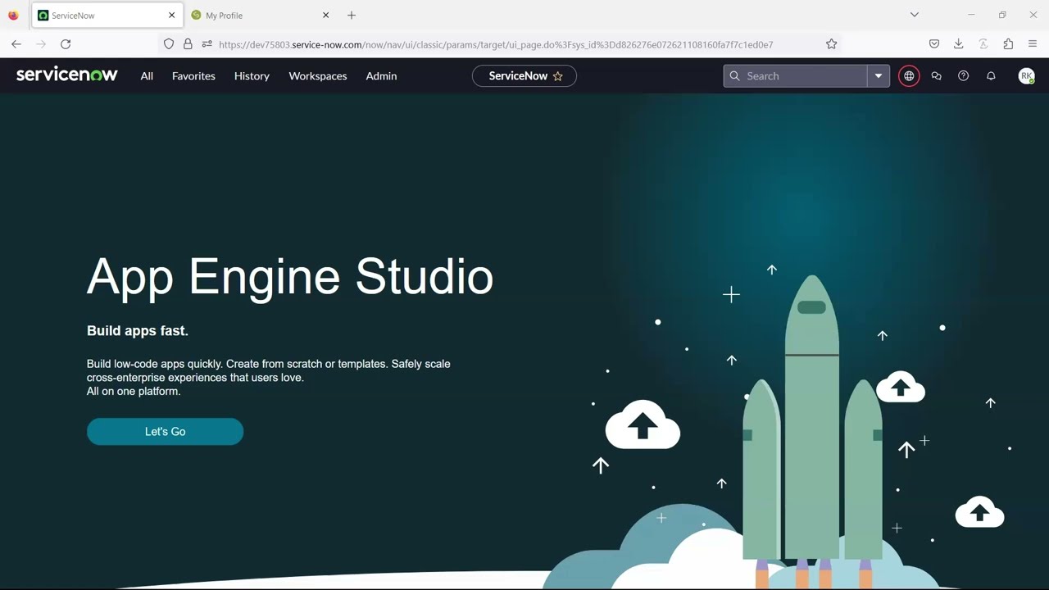Open the list all tabs chevron
The image size is (1049, 590).
[915, 15]
